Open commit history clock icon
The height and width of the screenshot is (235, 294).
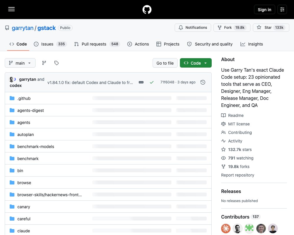[x=203, y=82]
